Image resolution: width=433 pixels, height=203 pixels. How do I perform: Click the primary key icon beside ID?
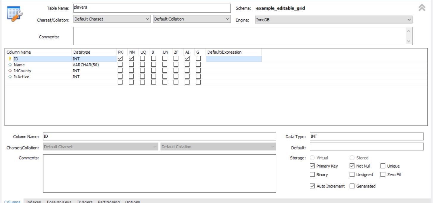[10, 59]
